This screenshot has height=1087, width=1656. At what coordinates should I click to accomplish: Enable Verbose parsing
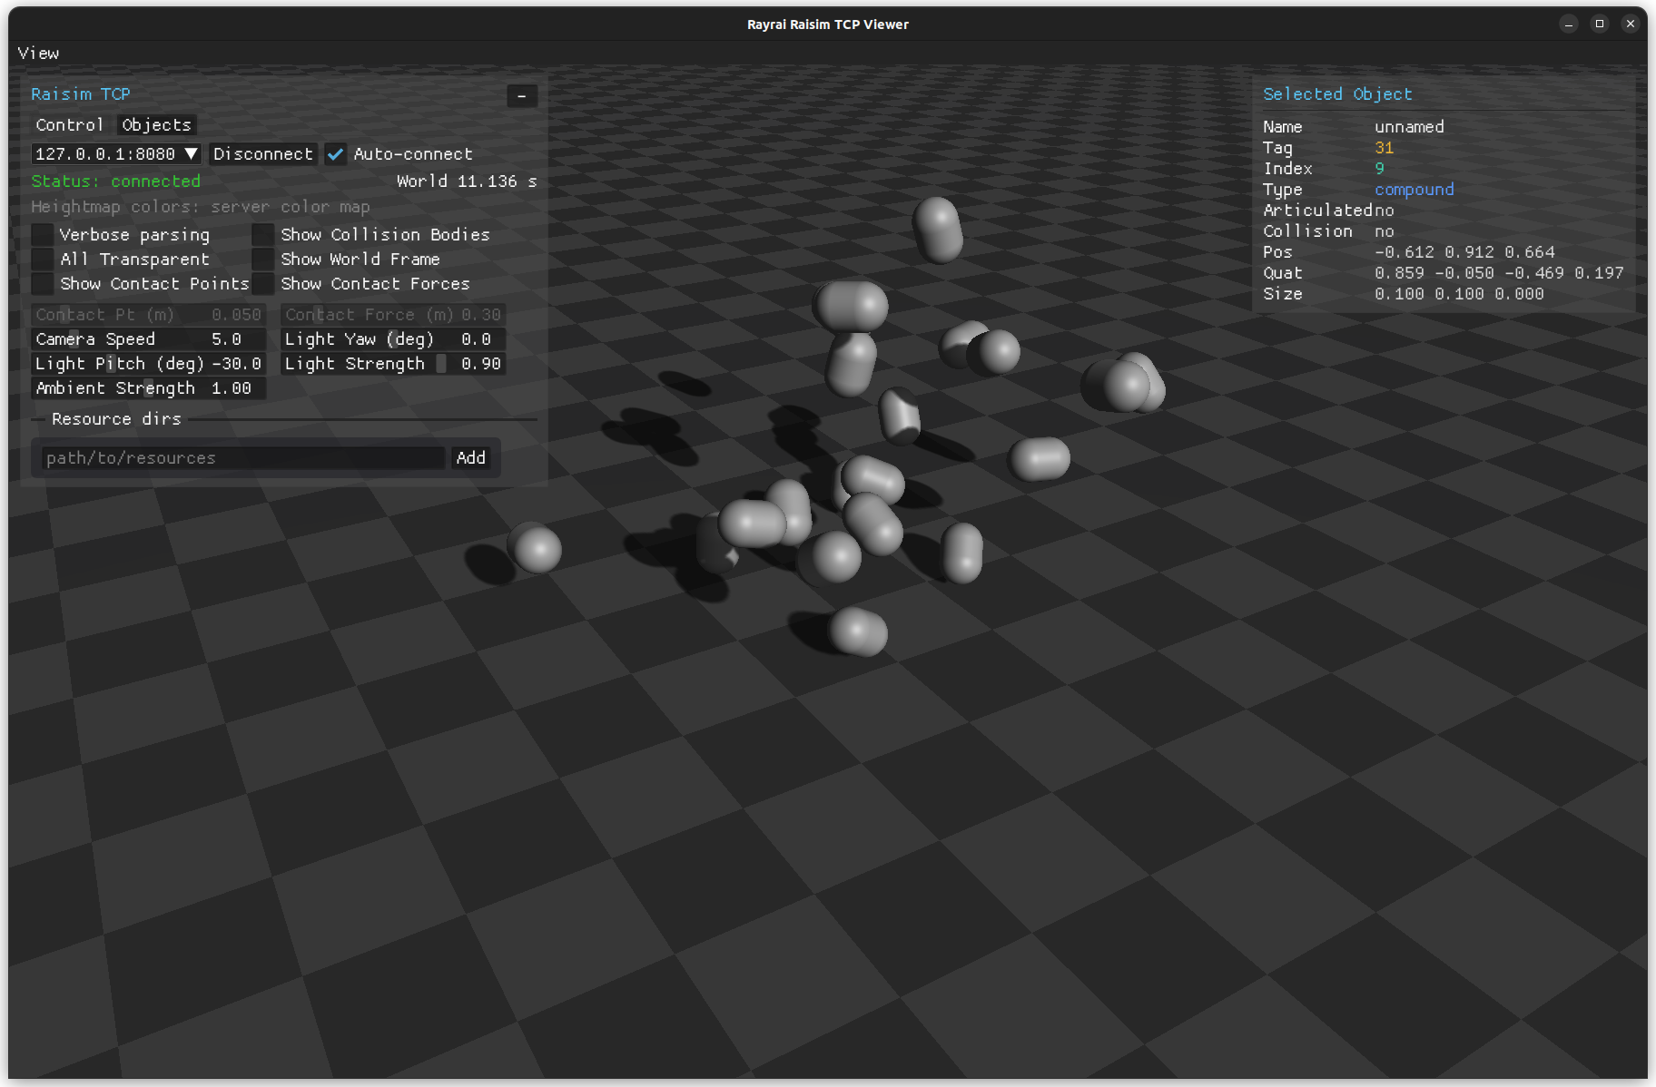42,234
